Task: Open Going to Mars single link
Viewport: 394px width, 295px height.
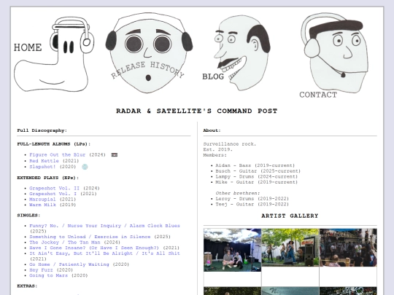Action: coord(48,275)
